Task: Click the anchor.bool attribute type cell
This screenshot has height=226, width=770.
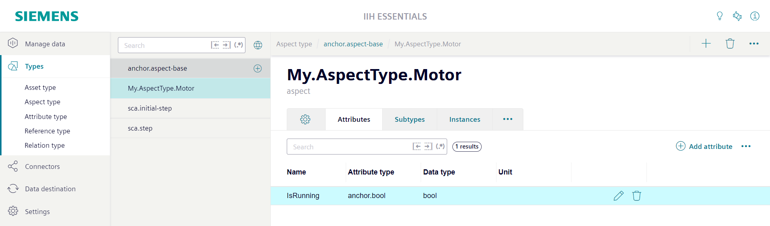Action: (x=367, y=196)
